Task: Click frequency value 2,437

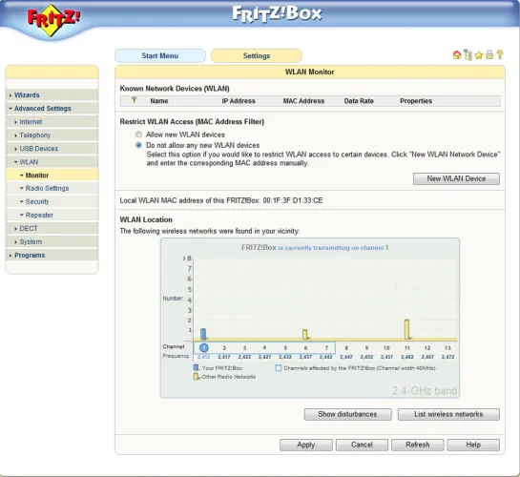Action: coord(305,357)
